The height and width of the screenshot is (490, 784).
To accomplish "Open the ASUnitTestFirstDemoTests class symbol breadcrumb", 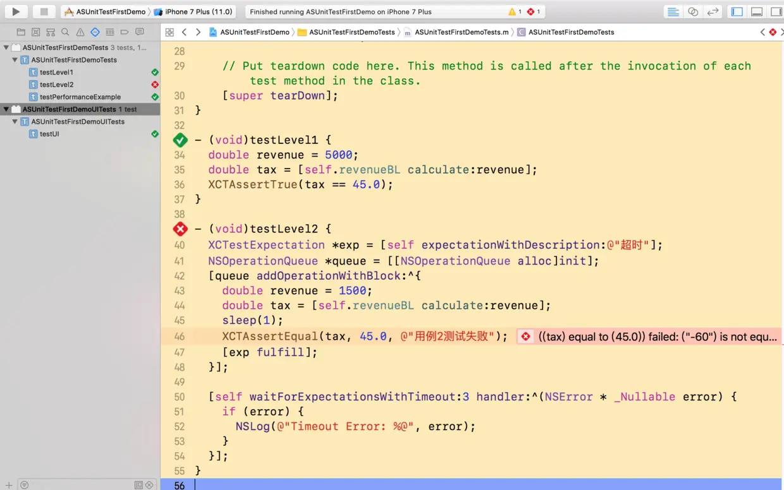I will [566, 32].
